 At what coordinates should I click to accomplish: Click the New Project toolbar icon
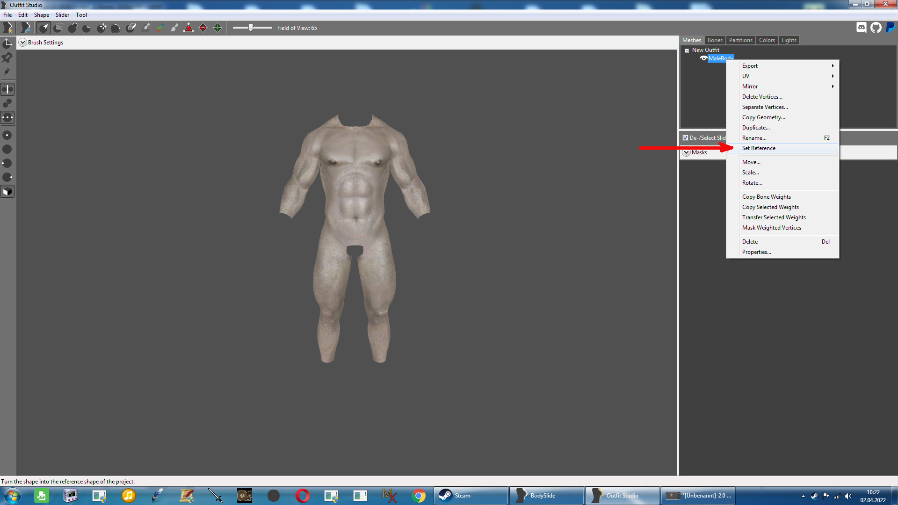pyautogui.click(x=8, y=28)
